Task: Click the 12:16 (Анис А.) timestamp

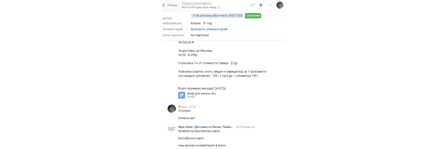Action: tap(245, 127)
